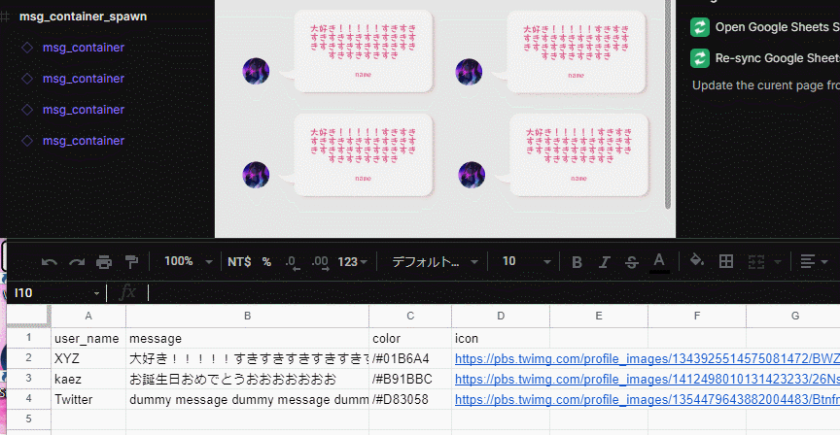This screenshot has width=840, height=435.
Task: Select row 5 header
Action: pos(29,418)
